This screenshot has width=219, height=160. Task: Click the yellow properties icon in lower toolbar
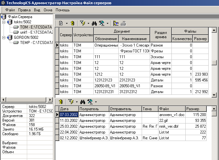pos(60,101)
